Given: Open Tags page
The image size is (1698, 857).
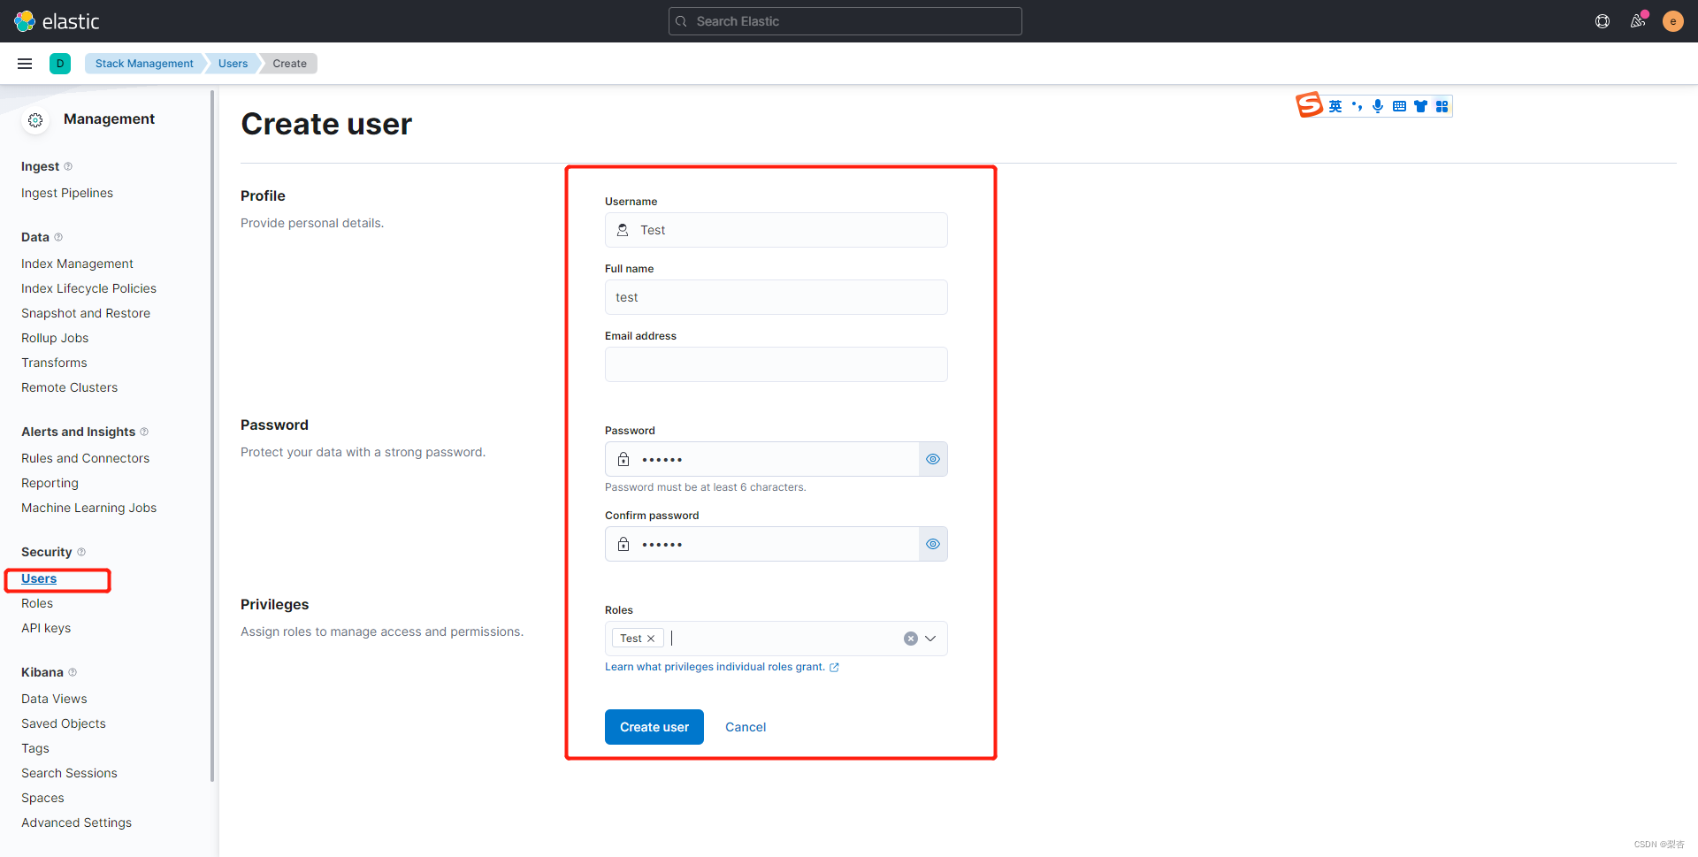Looking at the screenshot, I should (x=35, y=748).
